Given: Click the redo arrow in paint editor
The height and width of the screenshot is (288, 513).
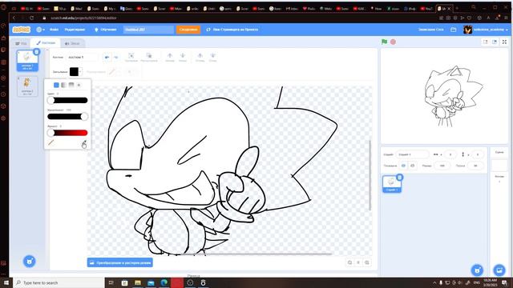Looking at the screenshot, I should (115, 57).
